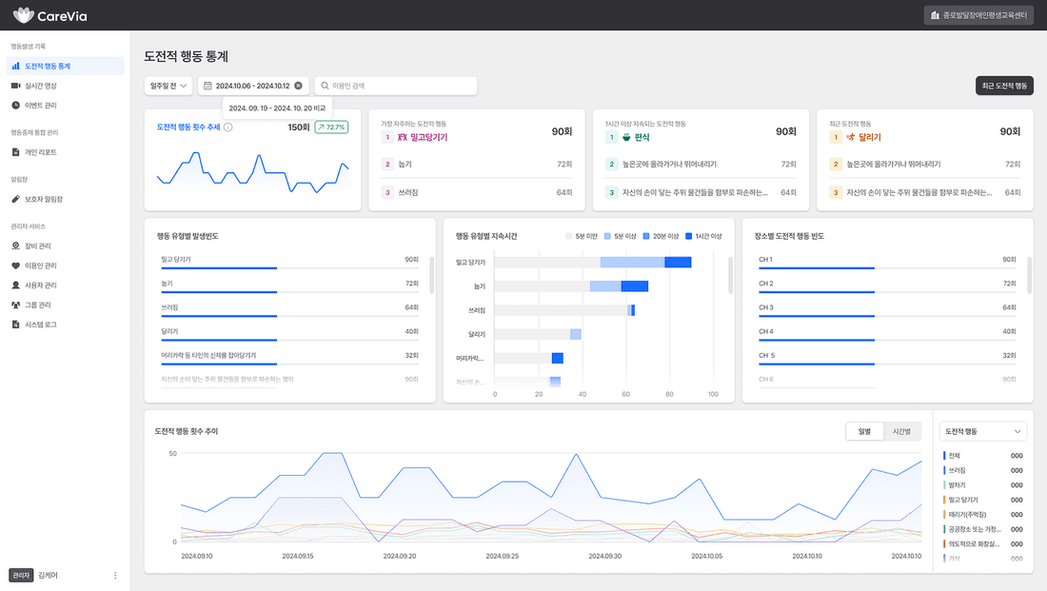Open 개인 리포트 document icon

pyautogui.click(x=15, y=152)
